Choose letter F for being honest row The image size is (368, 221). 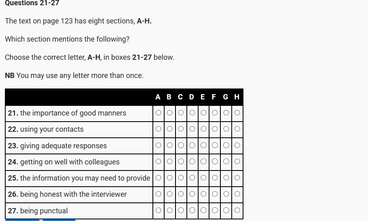coord(214,194)
